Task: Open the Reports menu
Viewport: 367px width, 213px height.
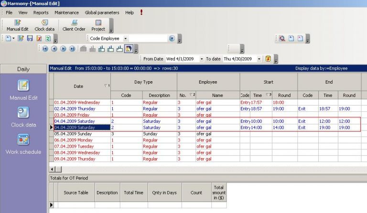Action: coord(41,12)
